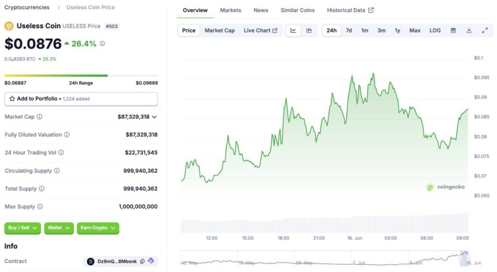Expand the Market Cap details chevron
The height and width of the screenshot is (272, 497).
coord(154,117)
